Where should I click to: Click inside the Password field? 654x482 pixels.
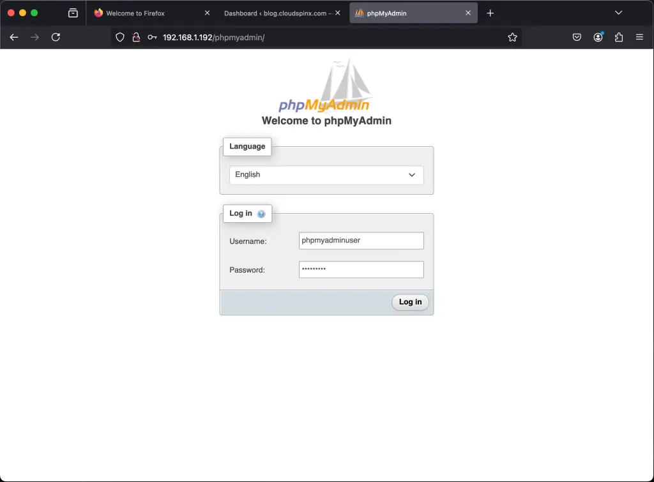(x=361, y=269)
